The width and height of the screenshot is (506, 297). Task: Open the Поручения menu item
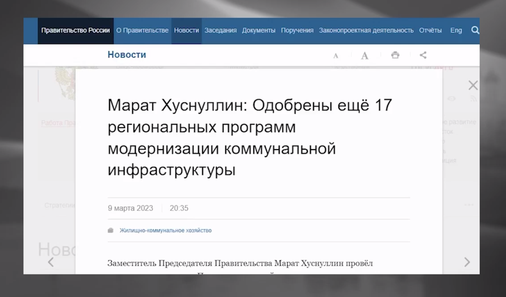coord(297,31)
